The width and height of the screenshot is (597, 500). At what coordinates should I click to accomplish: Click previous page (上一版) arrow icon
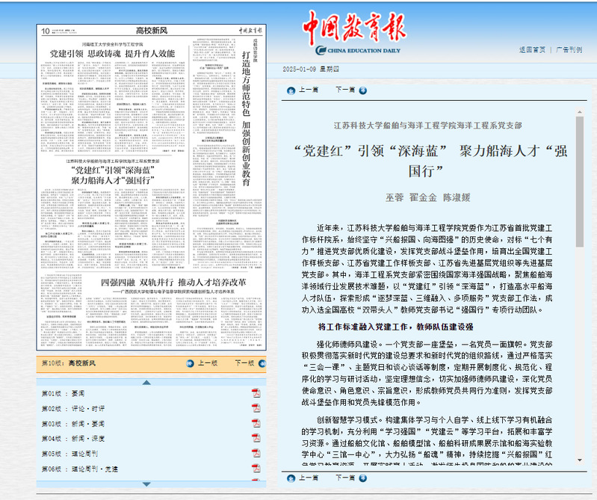pyautogui.click(x=188, y=362)
